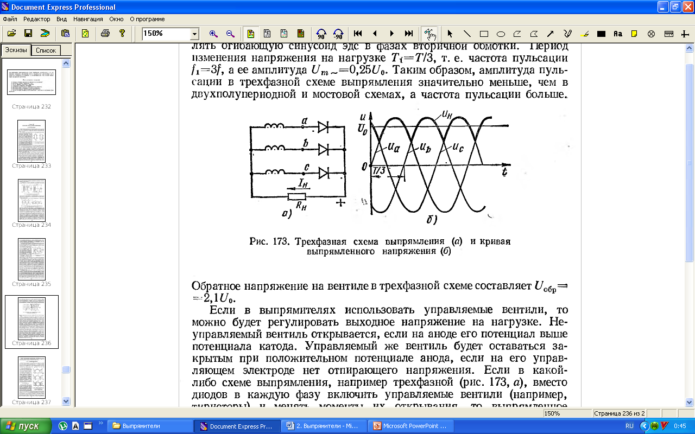
Task: Switch to foreground layer display mode icon
Action: click(284, 33)
